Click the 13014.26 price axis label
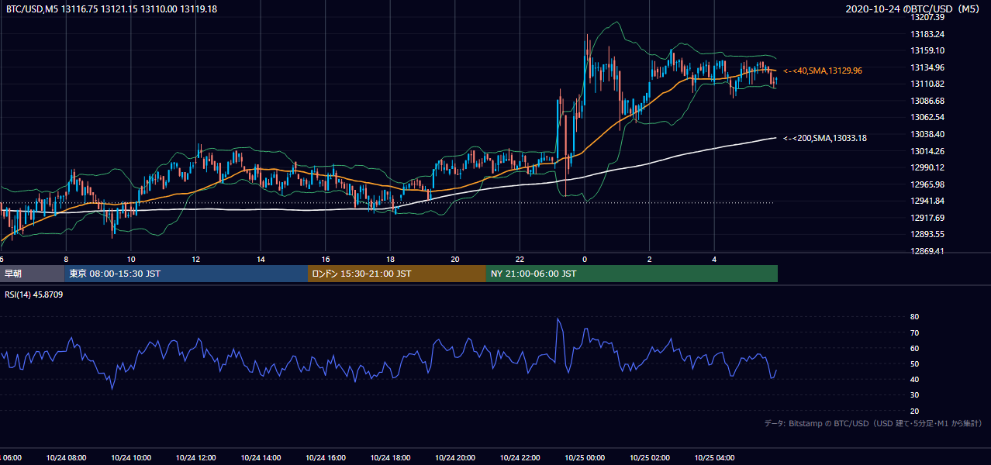 [927, 150]
